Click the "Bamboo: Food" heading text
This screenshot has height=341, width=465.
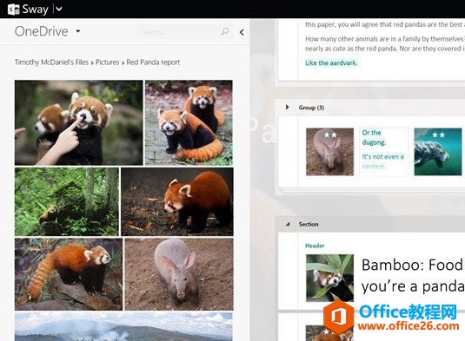pyautogui.click(x=412, y=265)
